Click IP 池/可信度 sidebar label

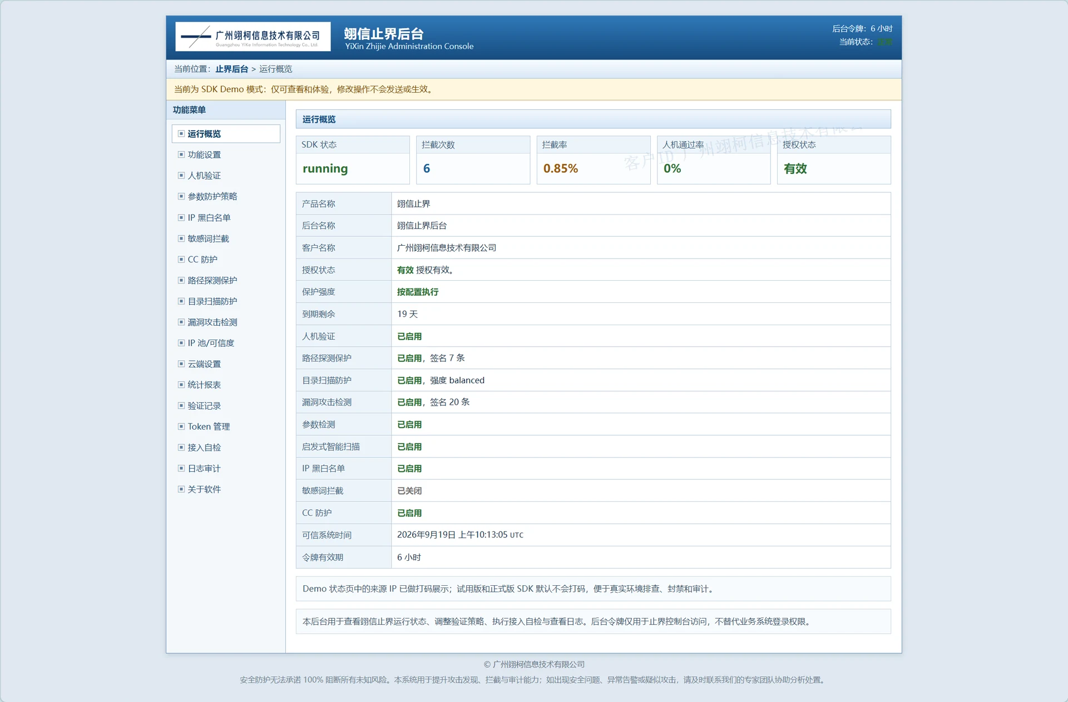(211, 343)
